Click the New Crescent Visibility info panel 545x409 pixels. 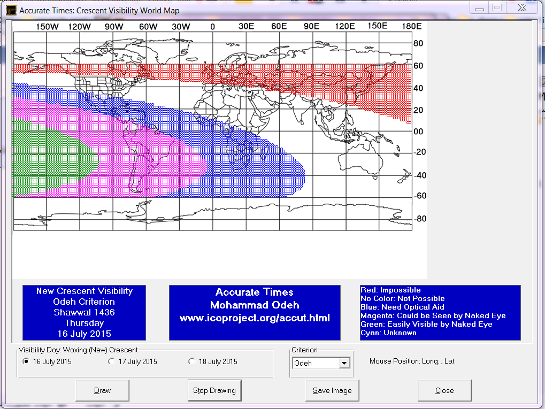84,312
